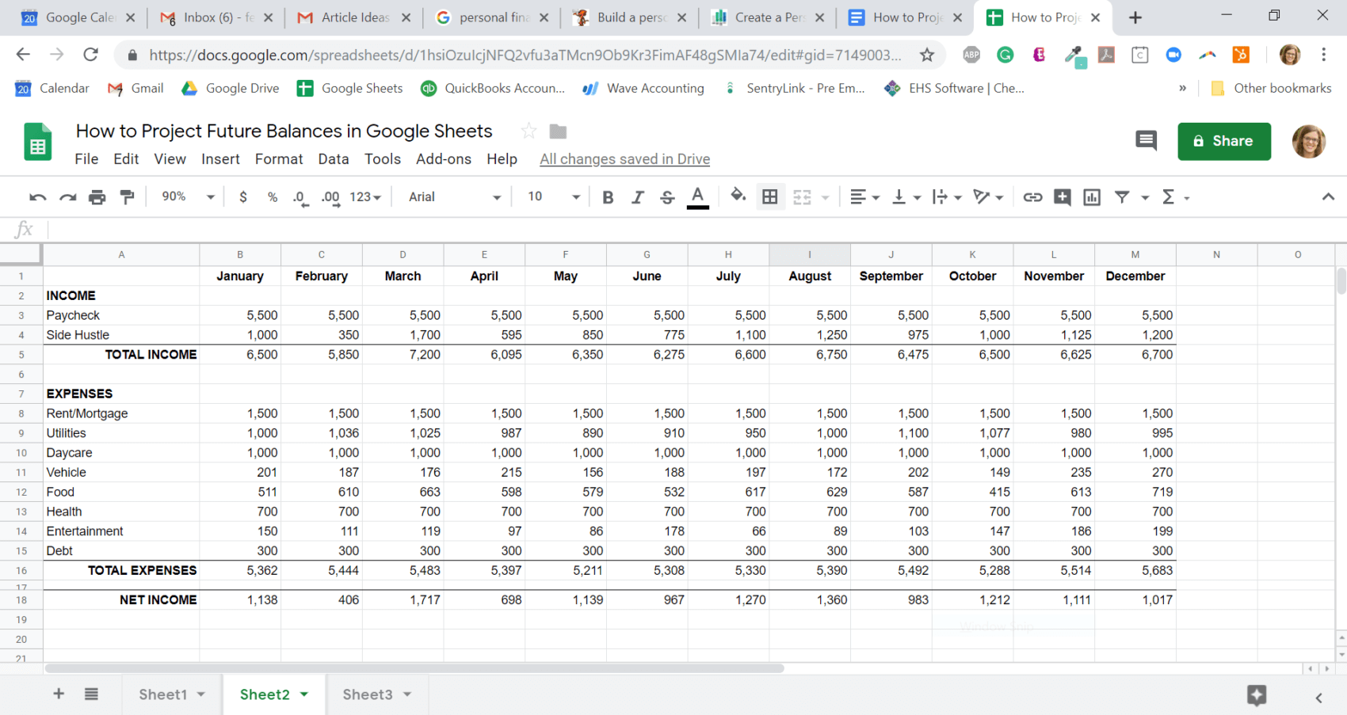Click the Insert chart icon
The height and width of the screenshot is (715, 1347).
coord(1092,197)
